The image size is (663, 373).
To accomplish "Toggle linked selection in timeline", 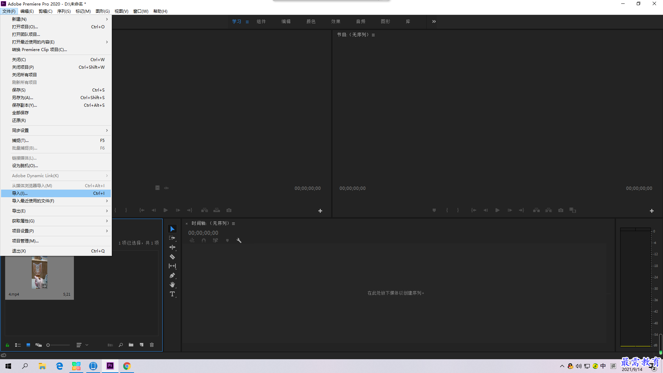I will [x=215, y=240].
